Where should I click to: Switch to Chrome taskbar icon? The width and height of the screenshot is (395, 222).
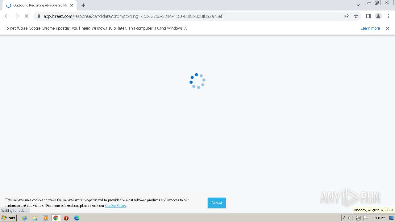point(56,218)
